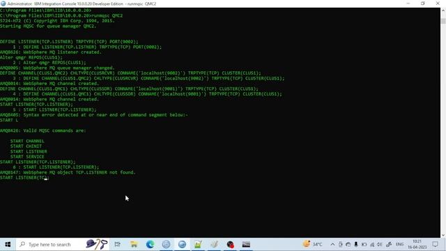
Task: Open the Windows Start menu
Action: click(8, 245)
